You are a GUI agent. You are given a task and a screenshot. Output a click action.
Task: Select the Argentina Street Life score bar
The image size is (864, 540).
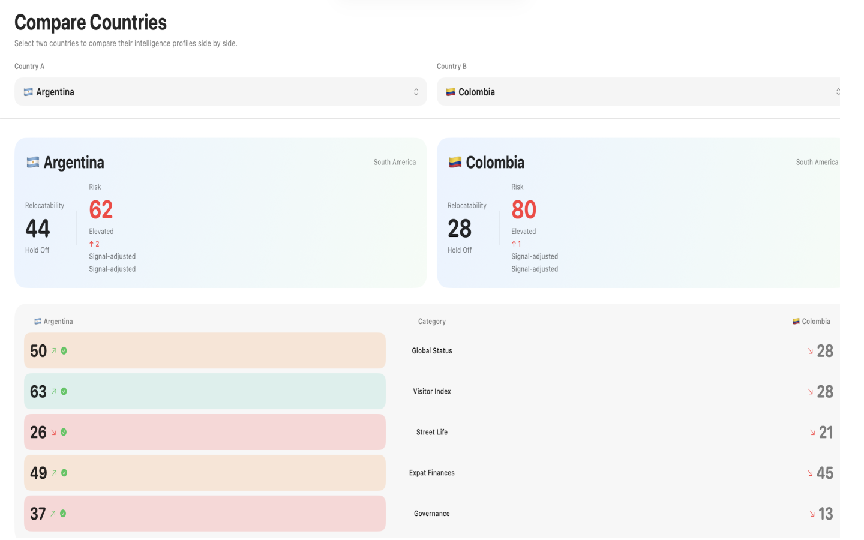click(205, 432)
